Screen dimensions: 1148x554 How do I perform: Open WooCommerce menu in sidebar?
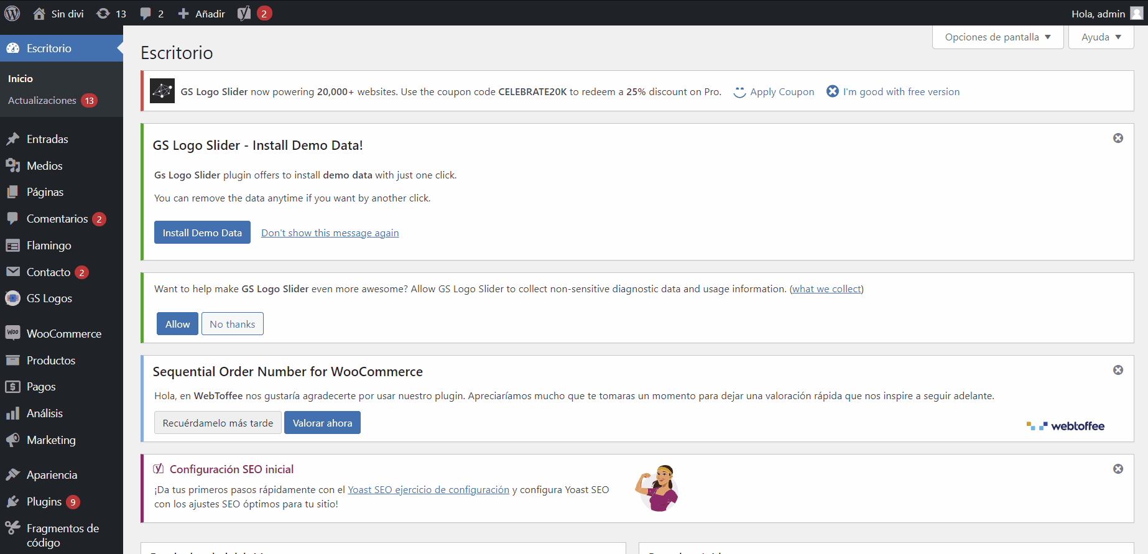click(x=63, y=334)
